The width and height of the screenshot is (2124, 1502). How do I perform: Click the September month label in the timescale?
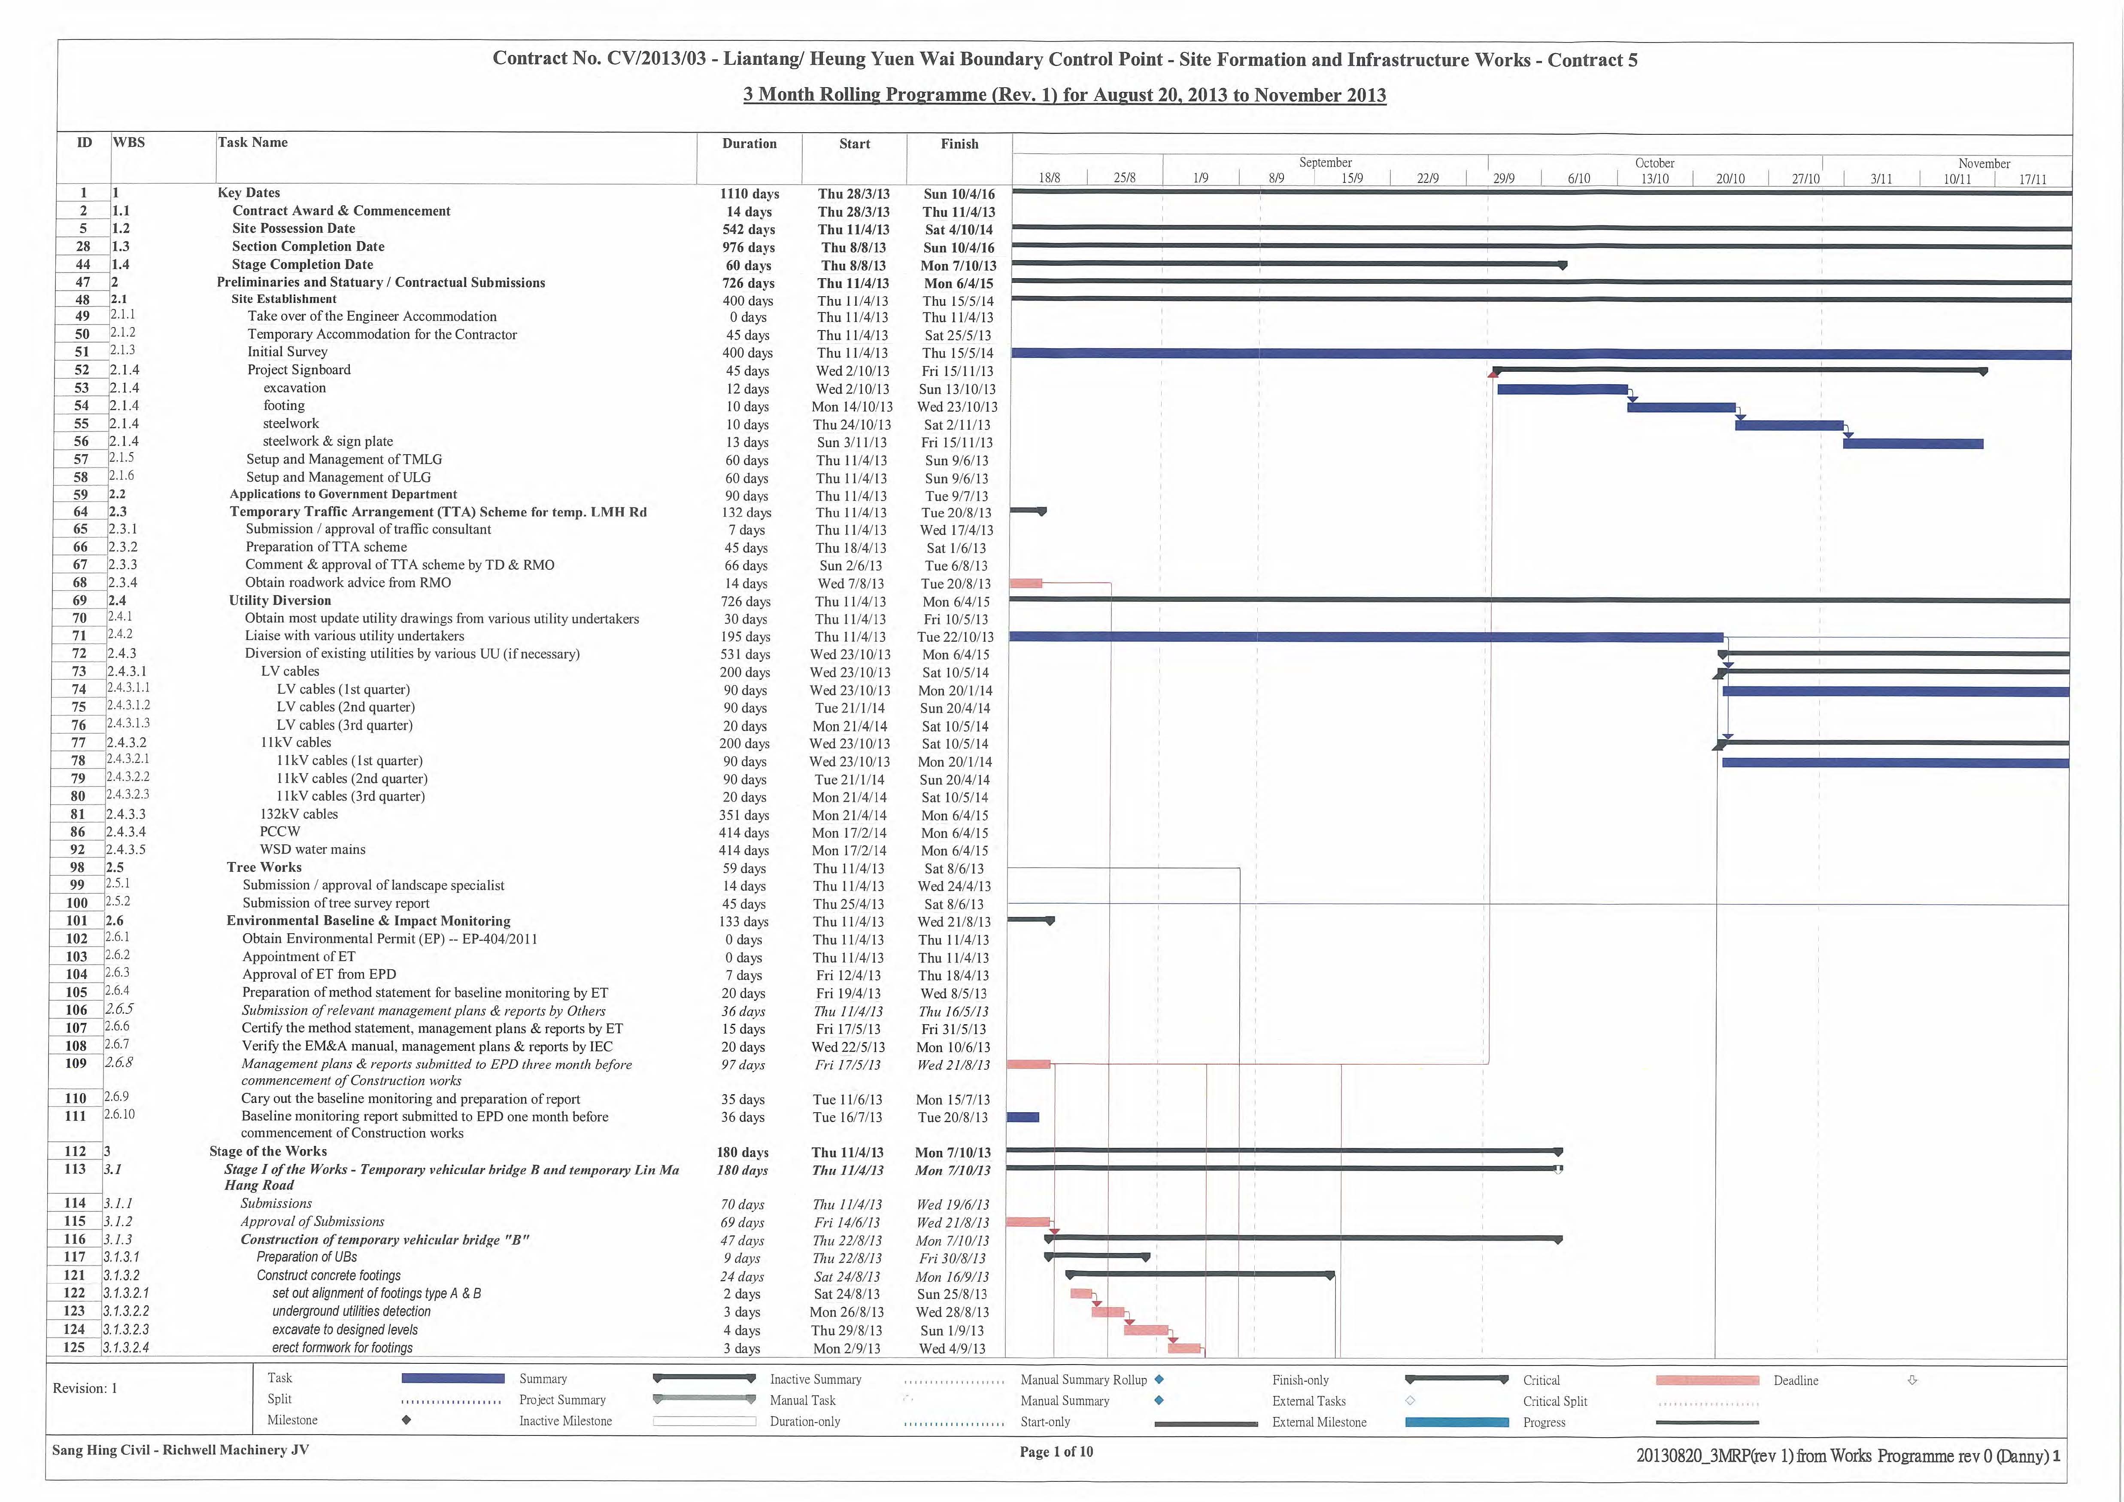click(x=1326, y=163)
